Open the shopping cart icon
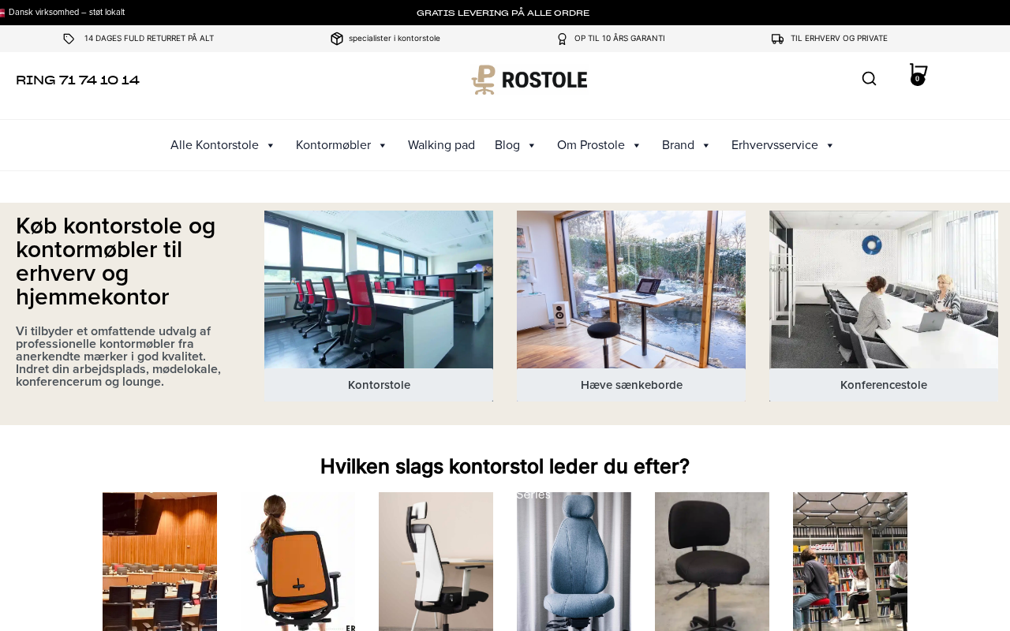The image size is (1010, 631). point(918,74)
